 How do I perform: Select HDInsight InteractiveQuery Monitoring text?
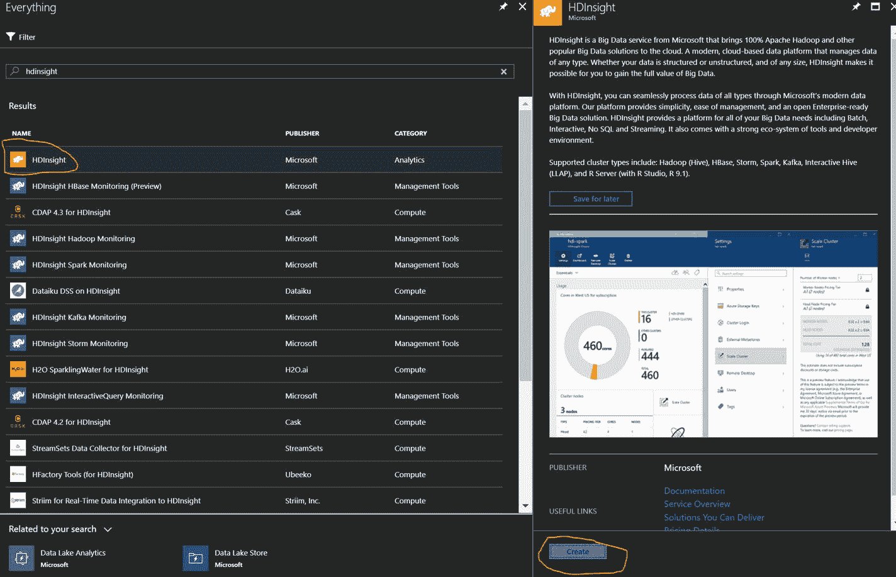(x=98, y=396)
